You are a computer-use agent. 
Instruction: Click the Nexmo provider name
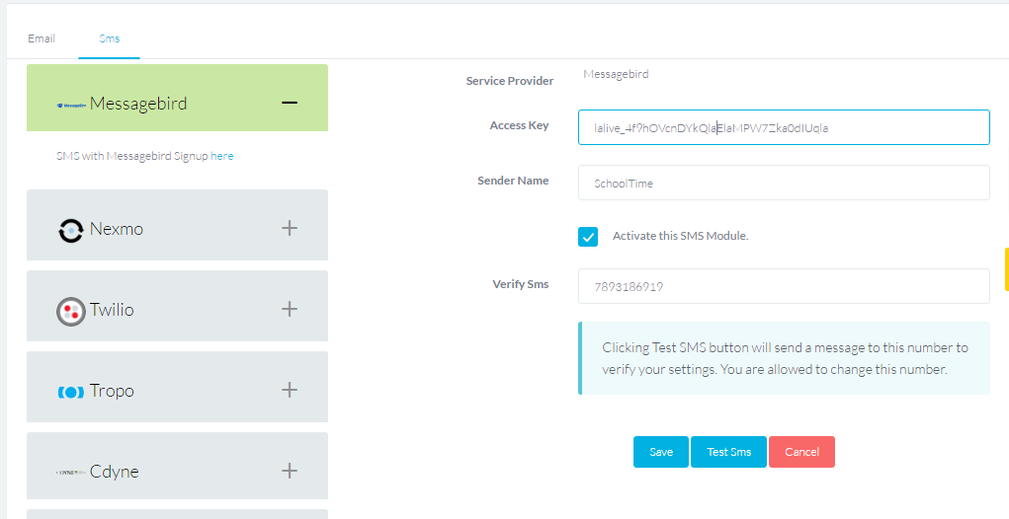pyautogui.click(x=117, y=228)
